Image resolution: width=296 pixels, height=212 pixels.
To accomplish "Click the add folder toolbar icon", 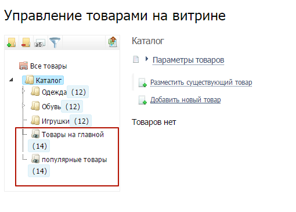I will [x=12, y=42].
